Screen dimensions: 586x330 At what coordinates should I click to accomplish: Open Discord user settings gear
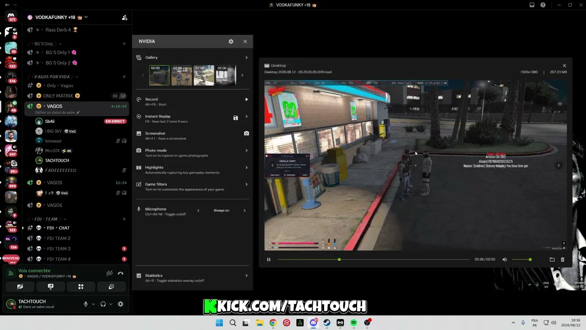(120, 304)
